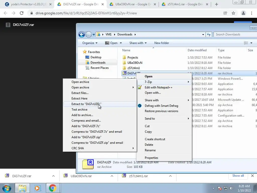Click the z57Lt4m1 folder icon
257x193 pixels.
tap(124, 68)
